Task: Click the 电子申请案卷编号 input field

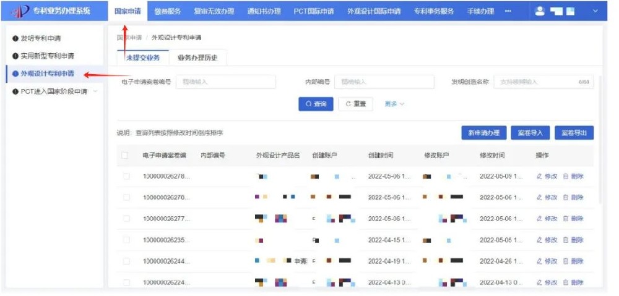Action: click(x=217, y=82)
